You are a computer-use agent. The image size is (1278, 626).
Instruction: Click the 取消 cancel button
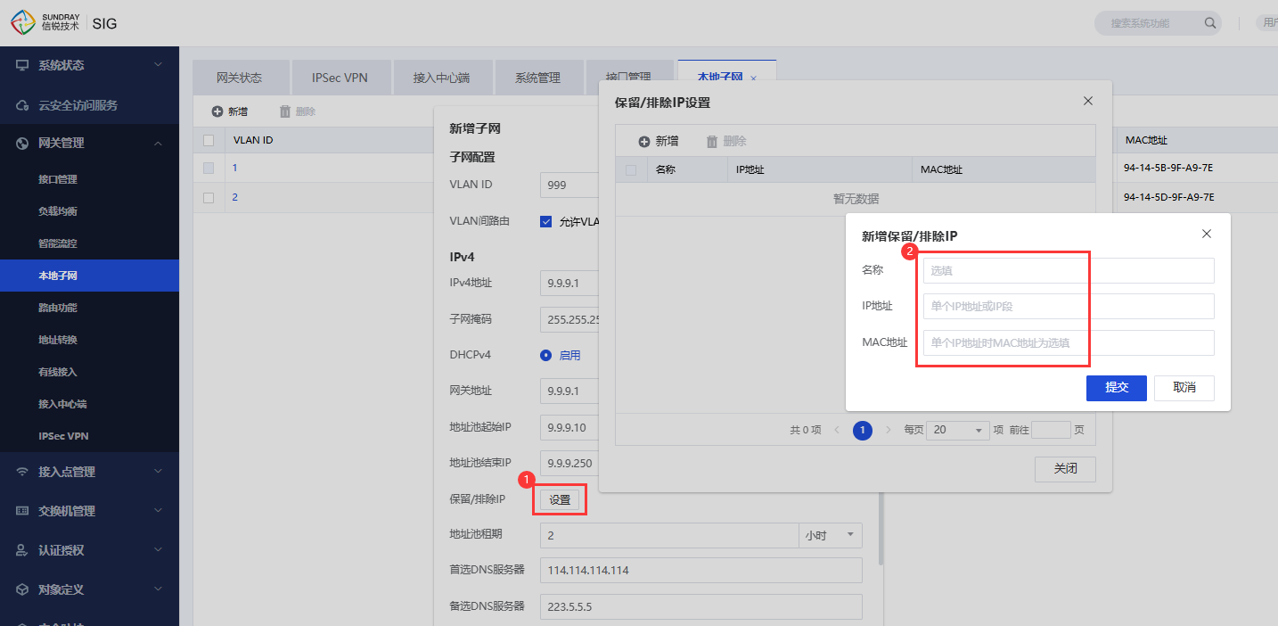(x=1184, y=388)
